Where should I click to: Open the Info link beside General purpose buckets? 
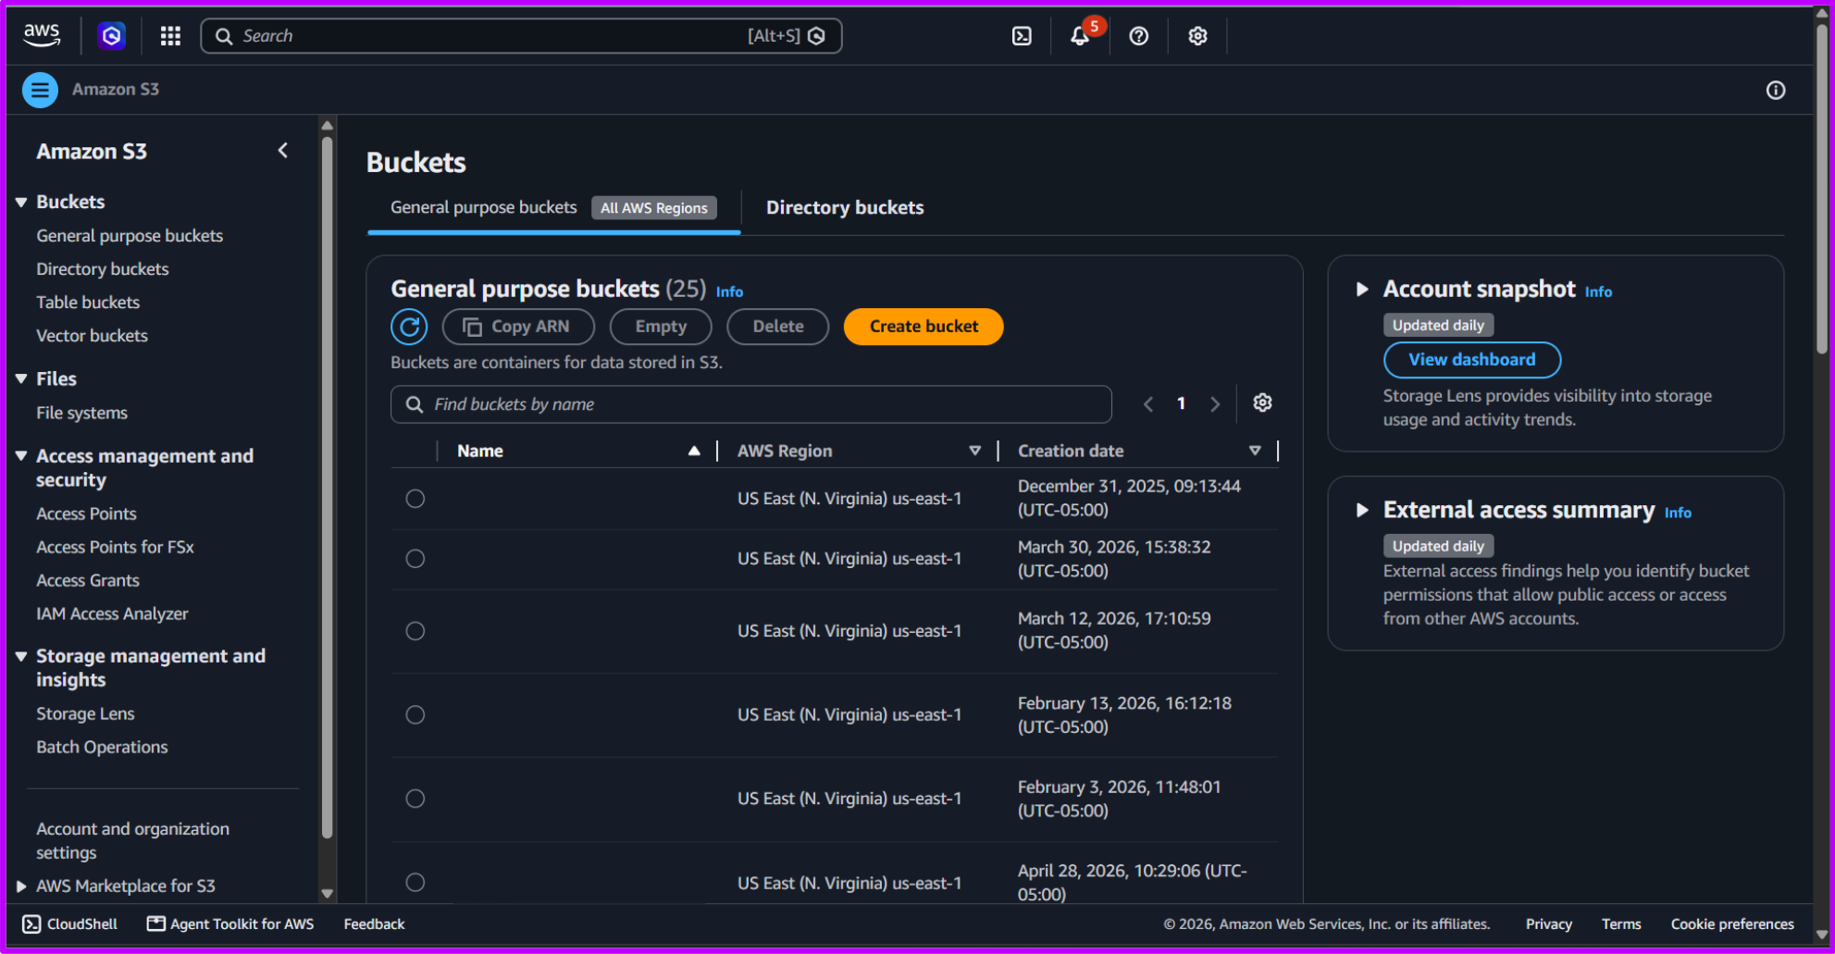point(729,291)
